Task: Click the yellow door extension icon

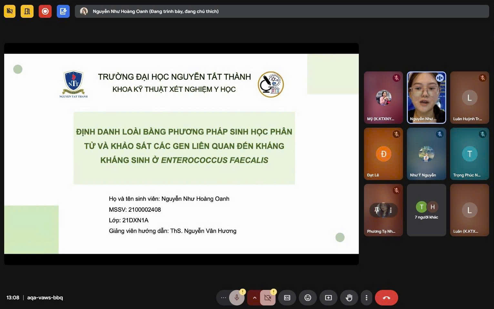Action: (27, 11)
